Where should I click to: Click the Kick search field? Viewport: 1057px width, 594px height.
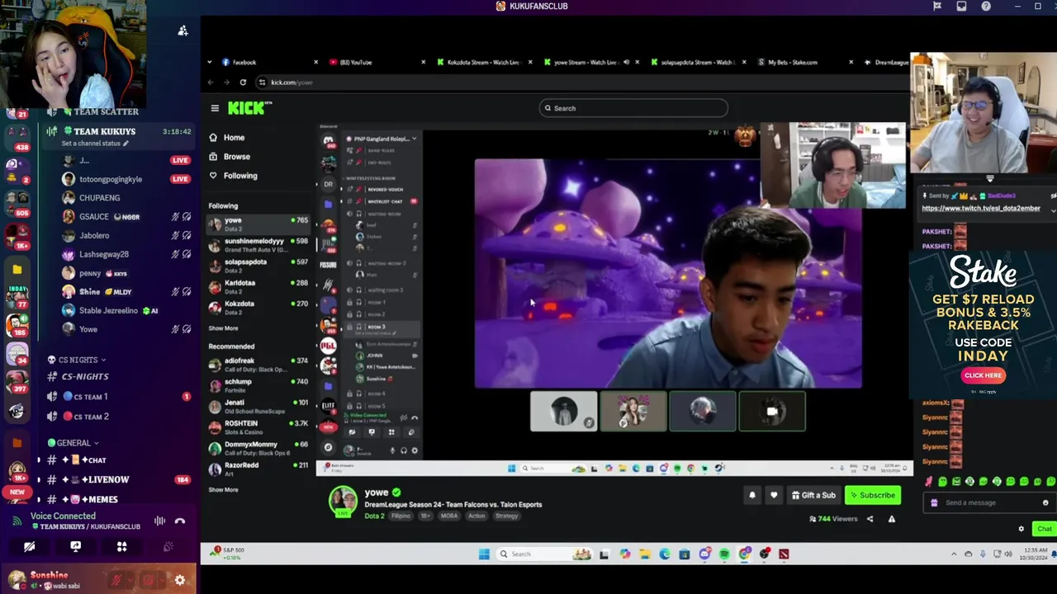point(633,108)
